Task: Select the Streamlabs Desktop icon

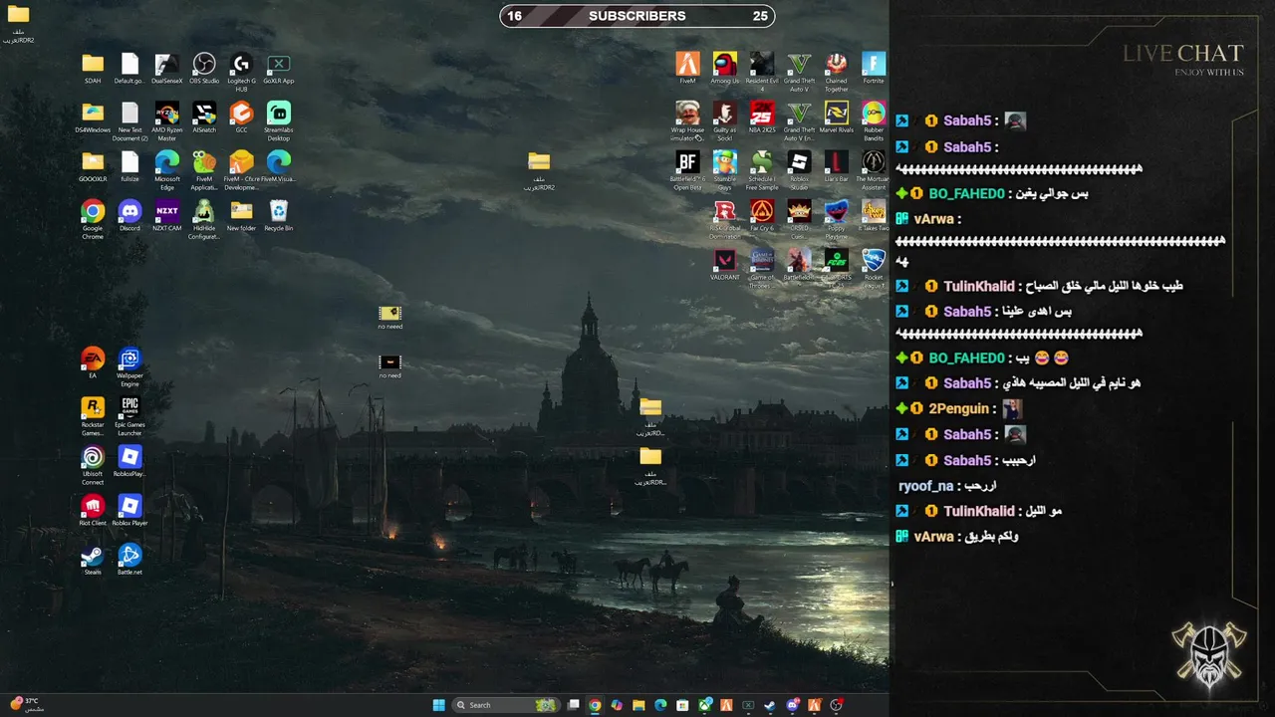Action: tap(279, 121)
